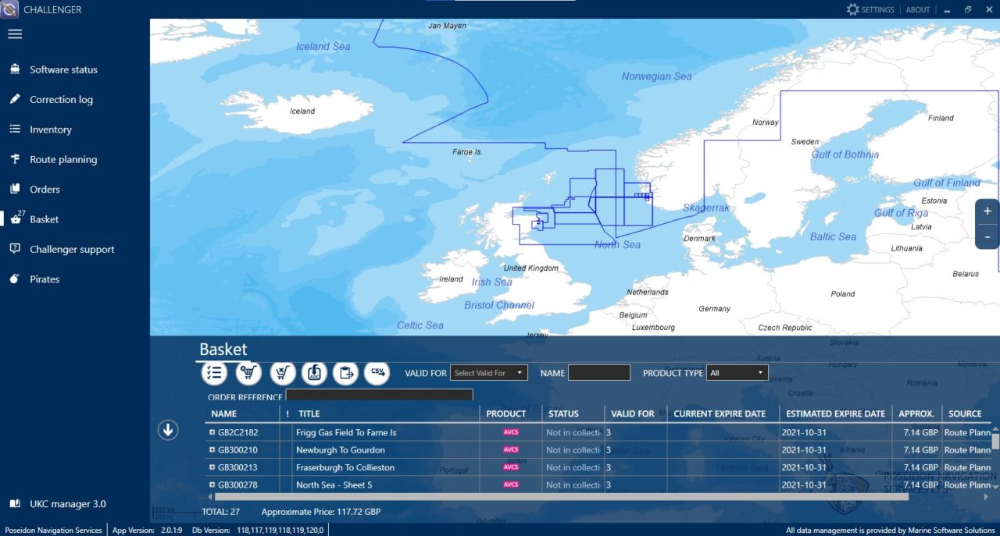Click the add-to-cart icon in Basket toolbar

click(248, 372)
